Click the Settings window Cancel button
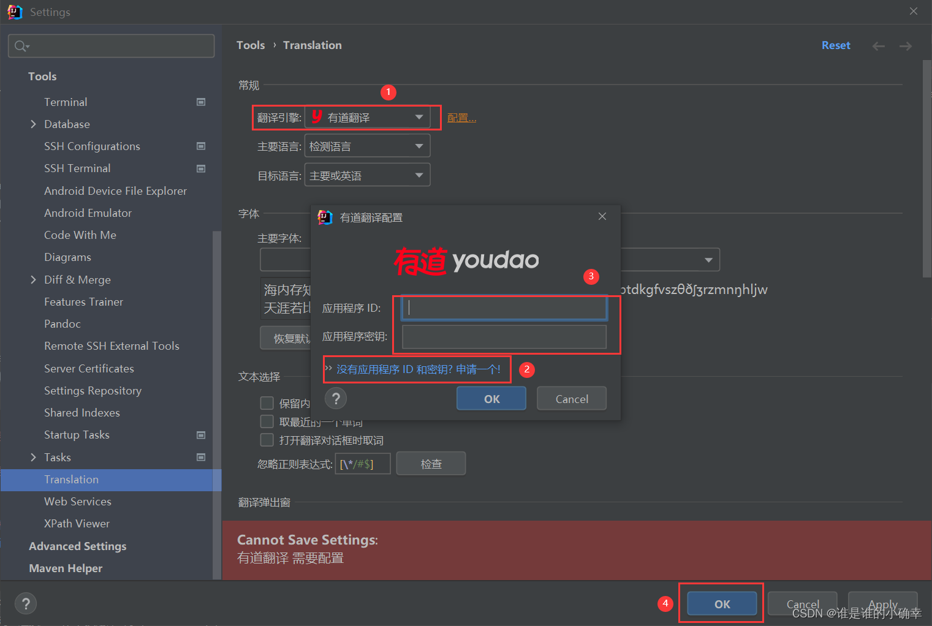This screenshot has width=932, height=626. (x=802, y=604)
